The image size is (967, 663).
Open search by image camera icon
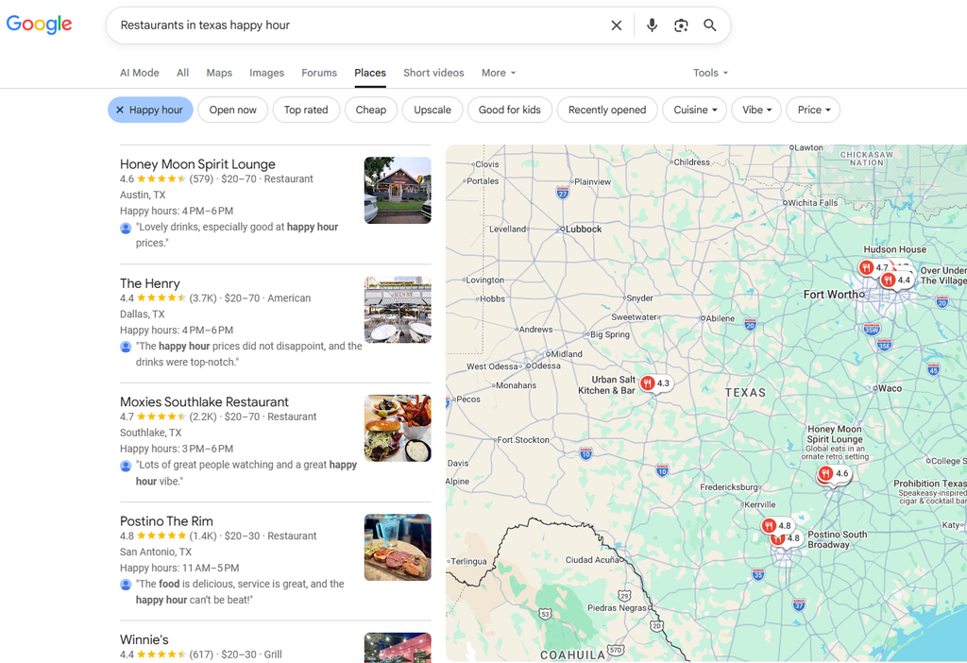pos(681,25)
